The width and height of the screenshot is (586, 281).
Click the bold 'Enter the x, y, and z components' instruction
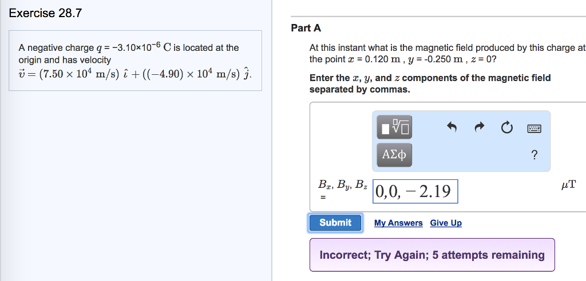pos(430,83)
